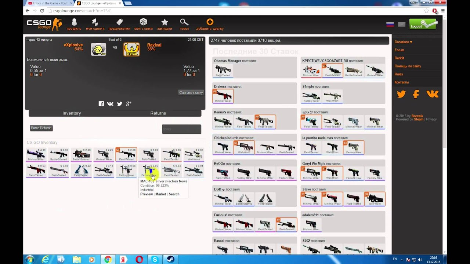This screenshot has height=264, width=470.
Task: Open sidebar orange VK icon
Action: [433, 94]
